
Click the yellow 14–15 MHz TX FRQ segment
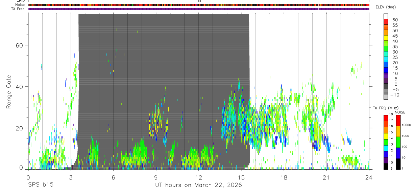[x=386, y=136]
